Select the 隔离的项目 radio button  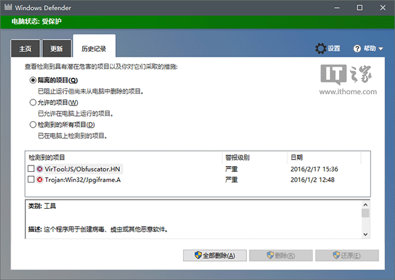click(x=33, y=80)
